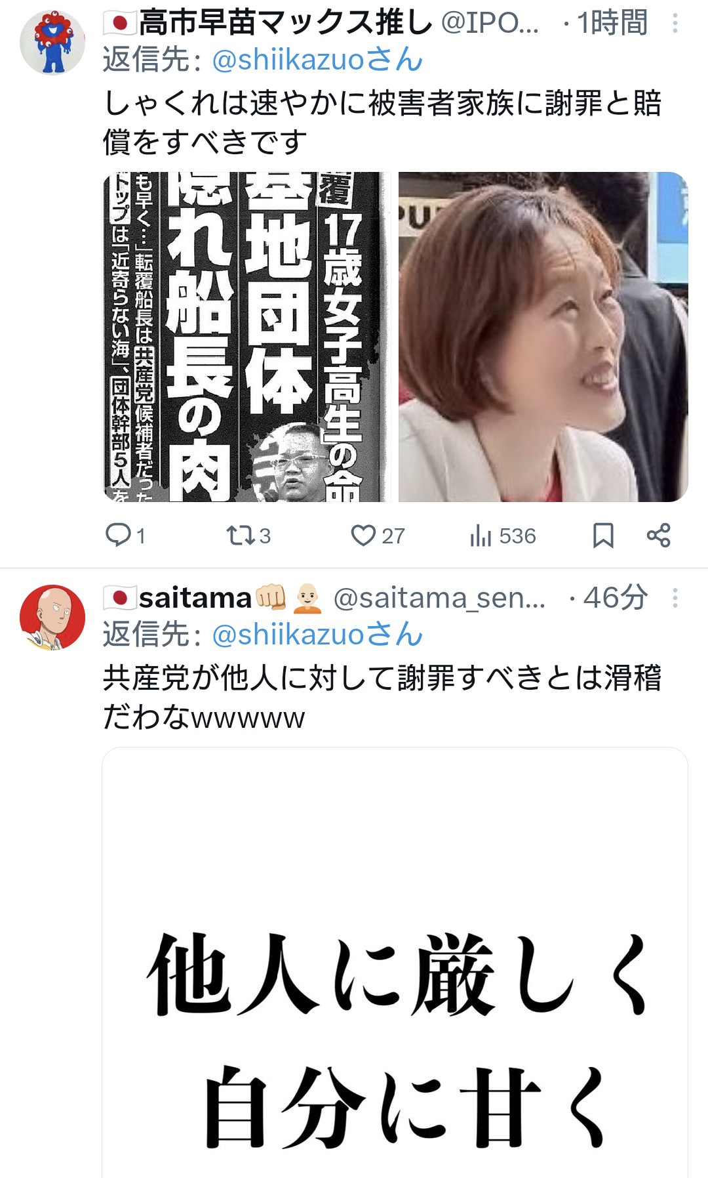The image size is (708, 1178).
Task: Open the saitama bald character avatar
Action: tap(52, 617)
